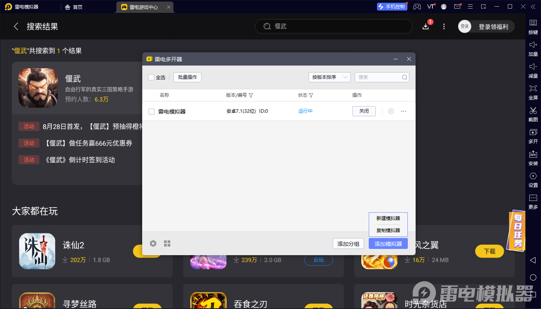Screen dimensions: 541x309
Task: Select 新建模拟器 from the popup menu
Action: (x=388, y=218)
